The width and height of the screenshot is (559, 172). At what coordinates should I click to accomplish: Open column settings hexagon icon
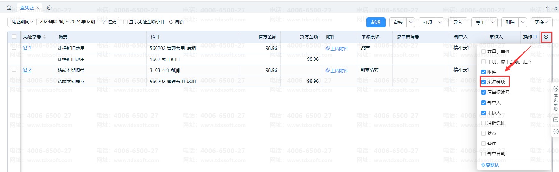[x=546, y=37]
